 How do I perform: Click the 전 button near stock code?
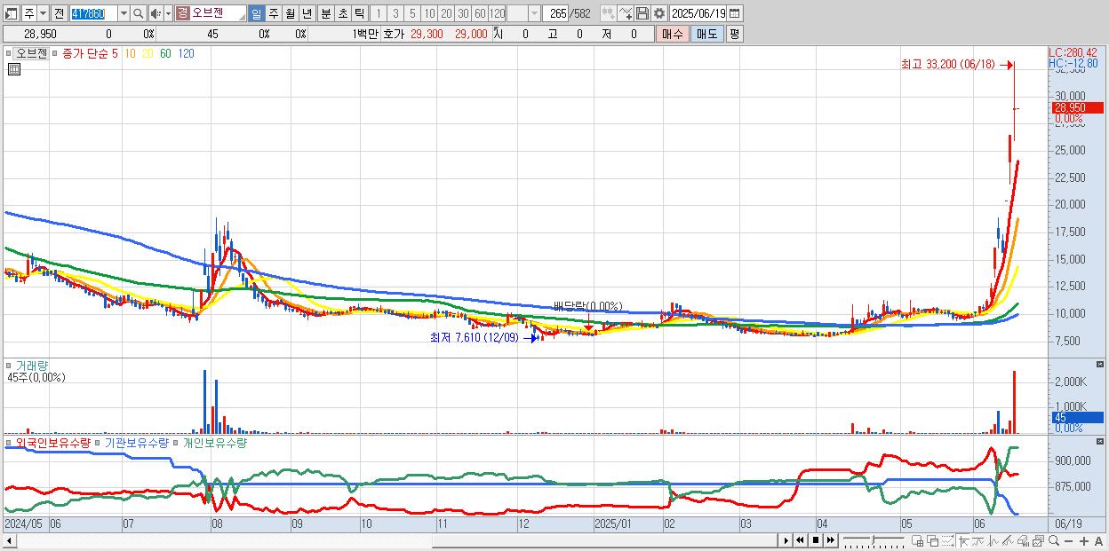click(59, 13)
